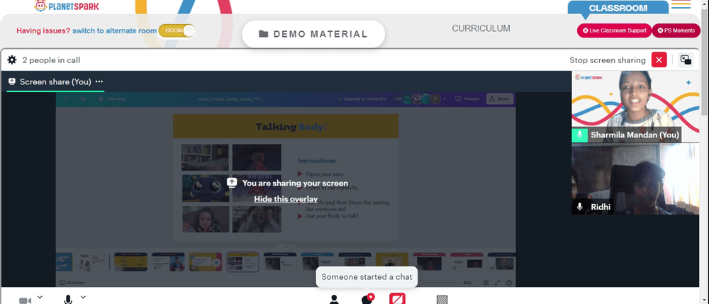Select Sharmila Mandan (You) video tile

tap(635, 106)
